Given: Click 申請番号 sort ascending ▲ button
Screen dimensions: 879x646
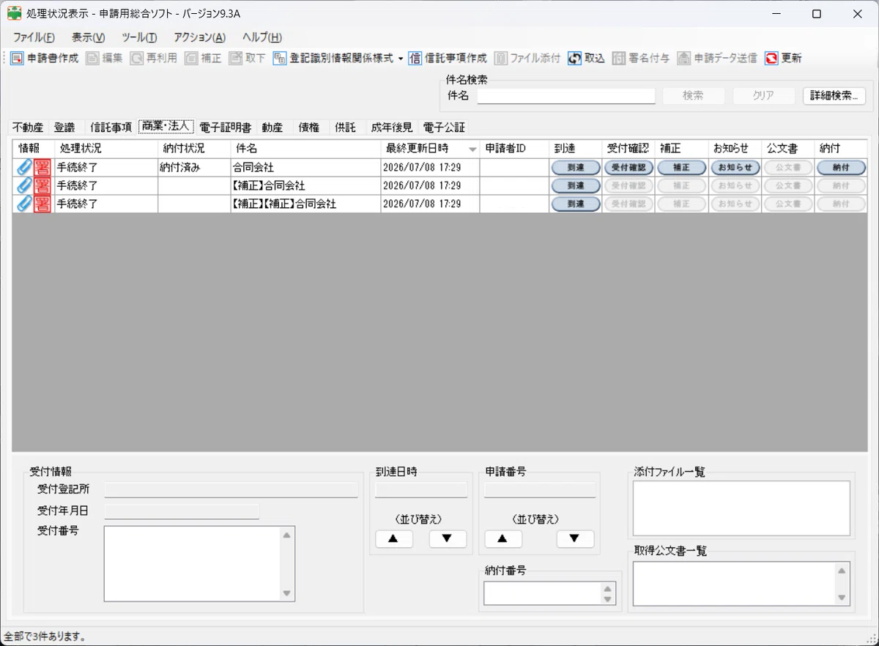Looking at the screenshot, I should 503,539.
